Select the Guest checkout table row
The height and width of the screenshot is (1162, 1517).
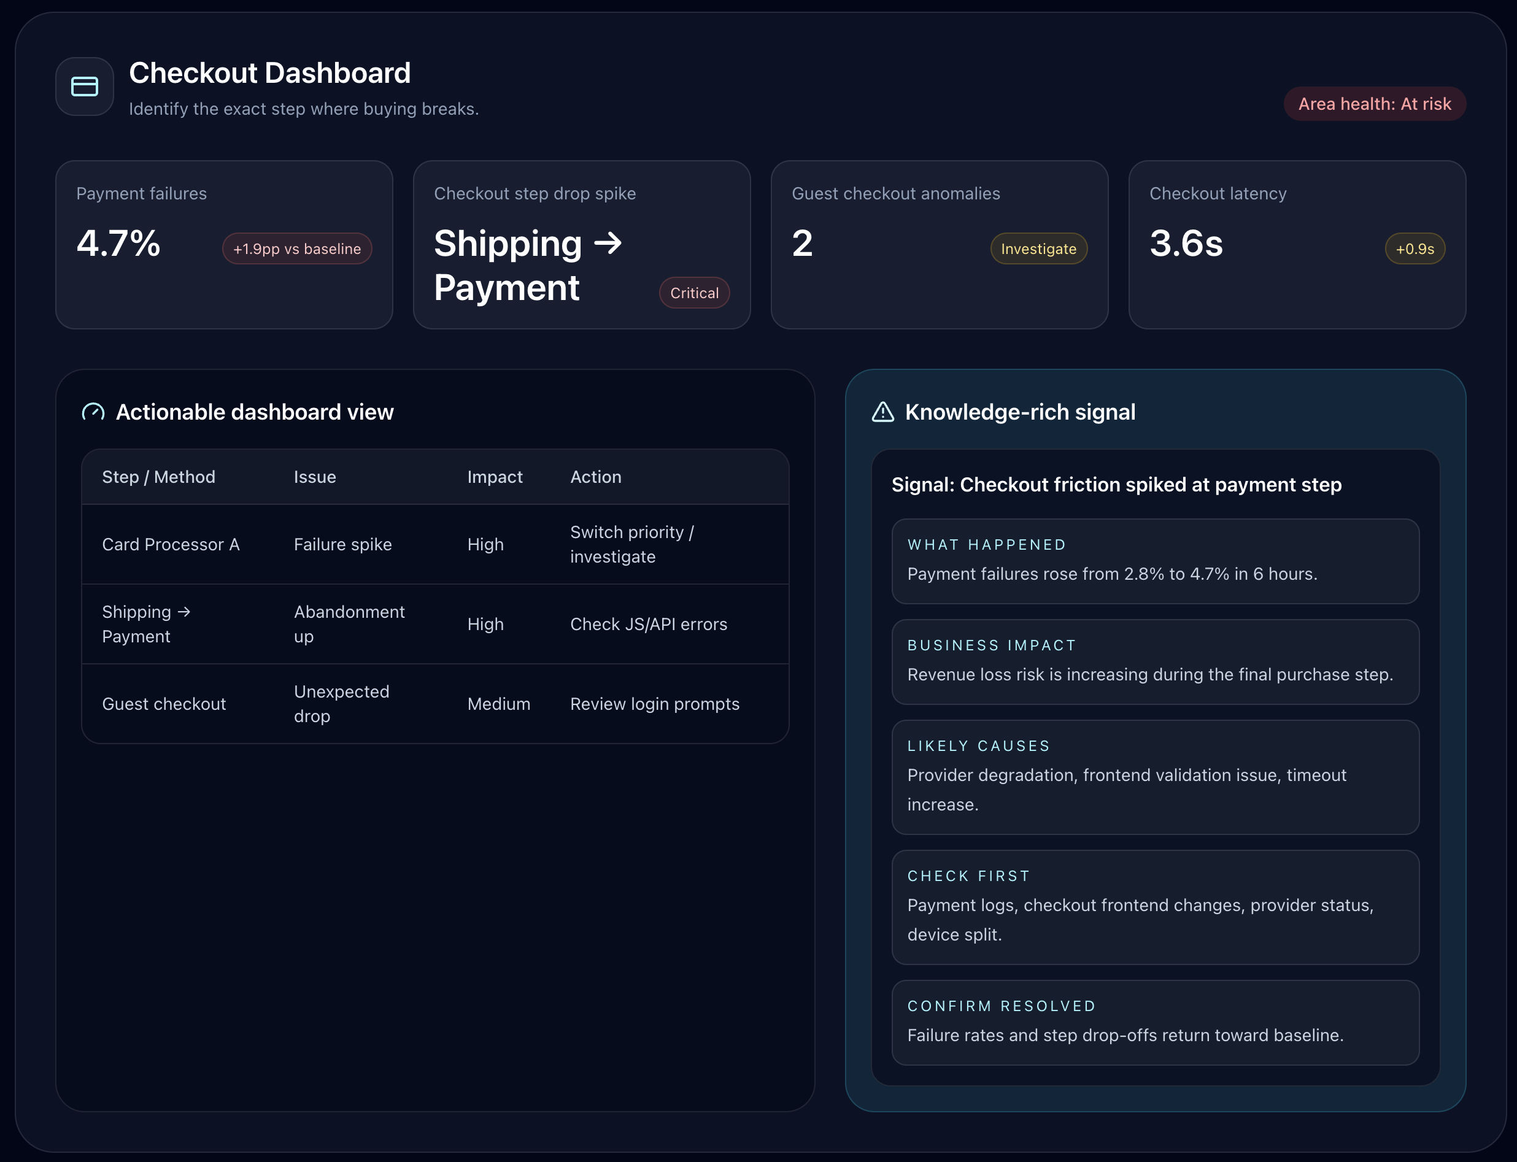pyautogui.click(x=164, y=704)
